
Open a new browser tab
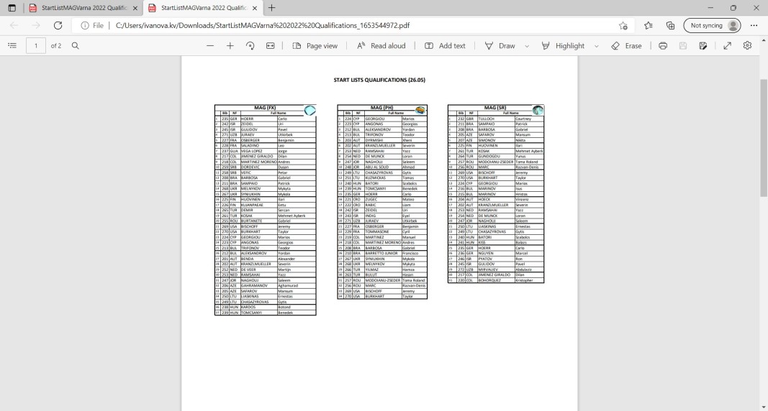(272, 8)
